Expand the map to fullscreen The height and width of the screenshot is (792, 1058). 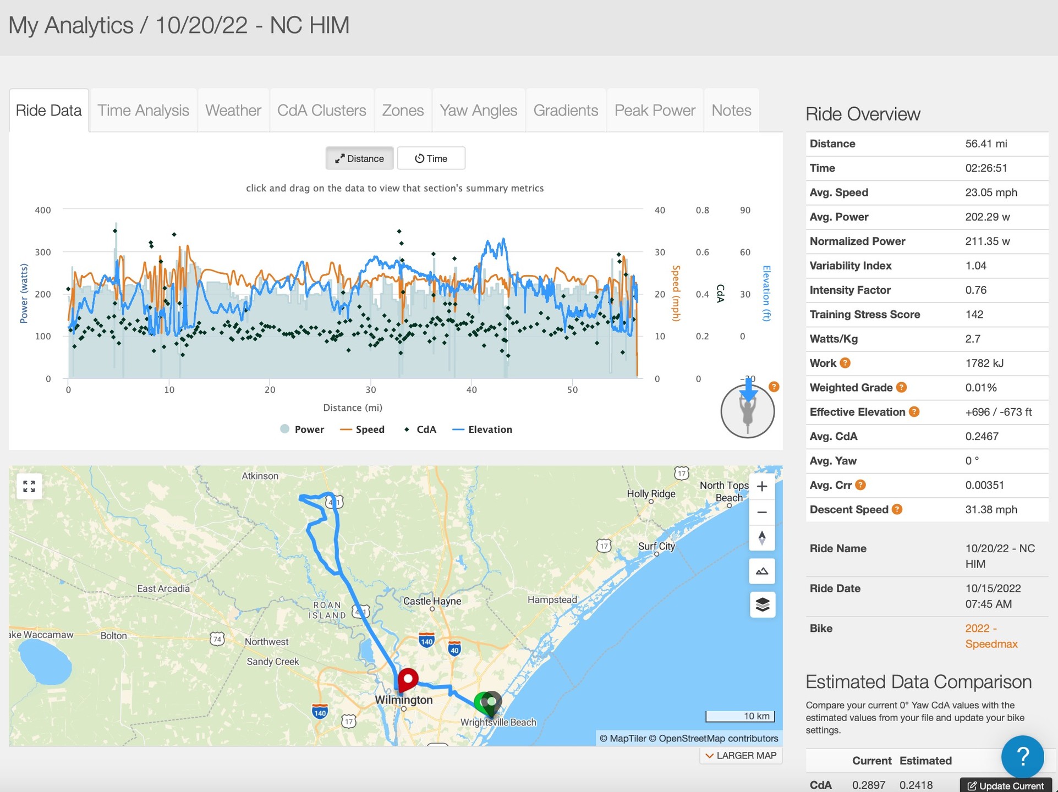(29, 486)
